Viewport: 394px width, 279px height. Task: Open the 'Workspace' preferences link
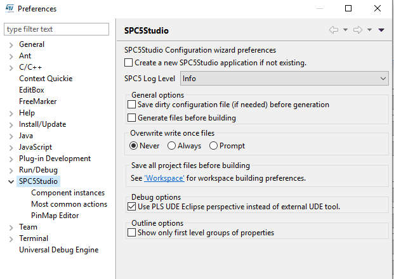click(x=164, y=178)
